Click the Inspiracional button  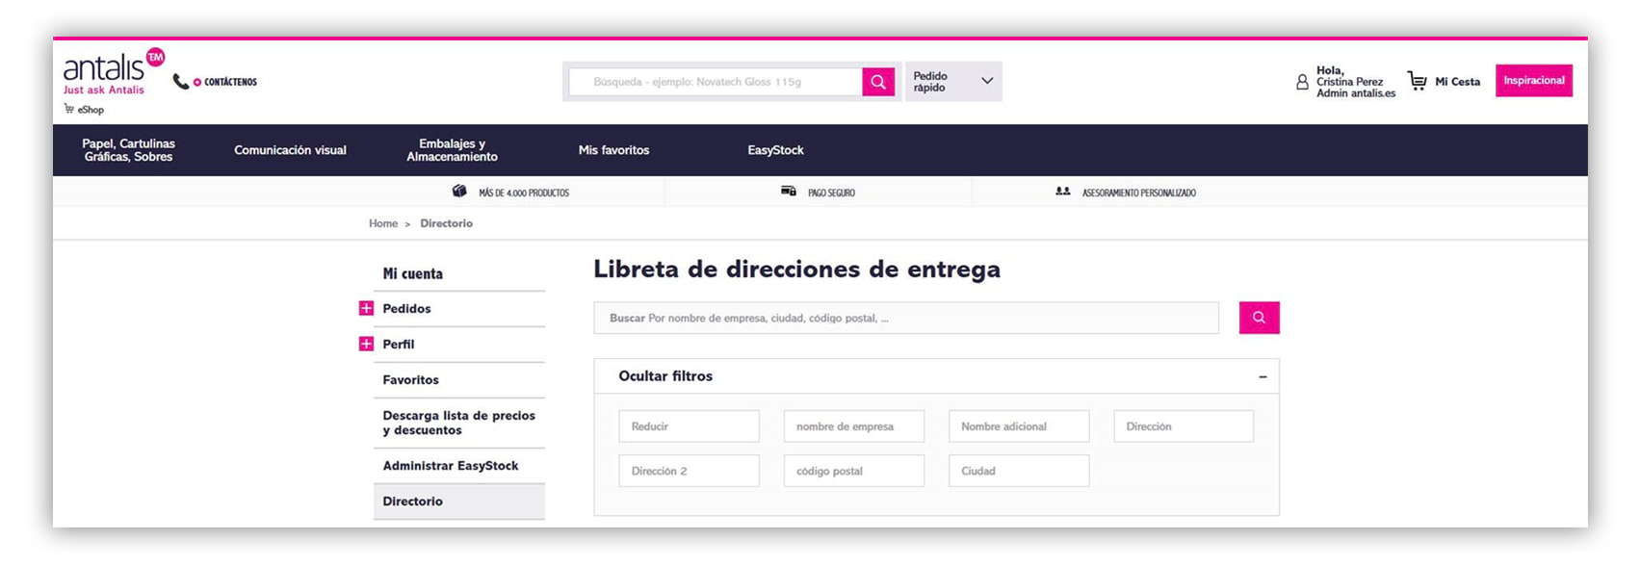[x=1533, y=81]
